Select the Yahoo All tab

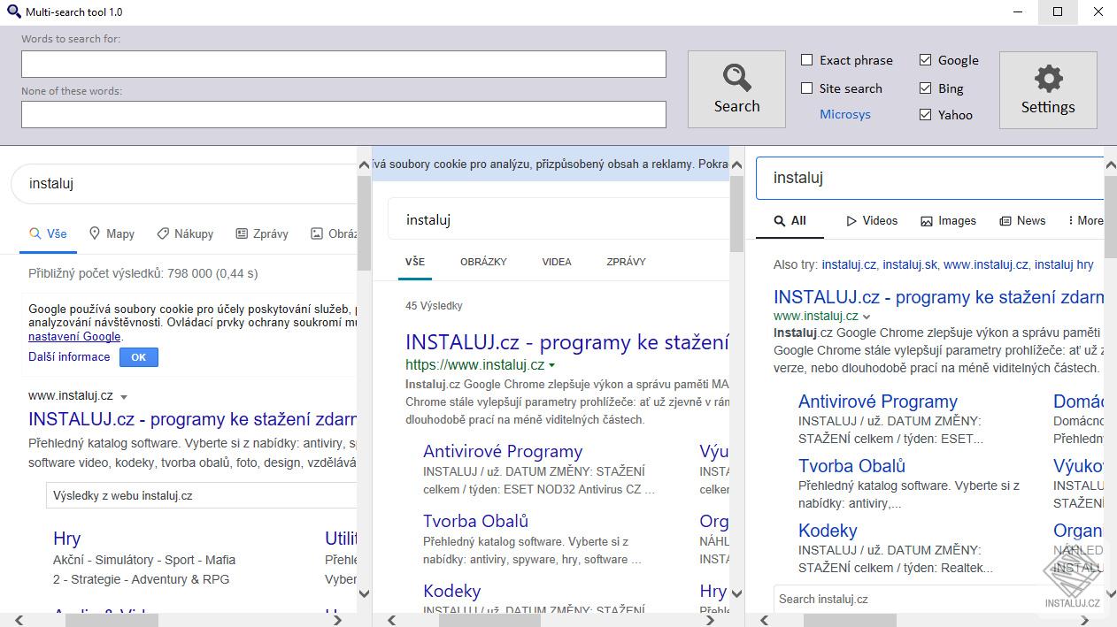790,221
